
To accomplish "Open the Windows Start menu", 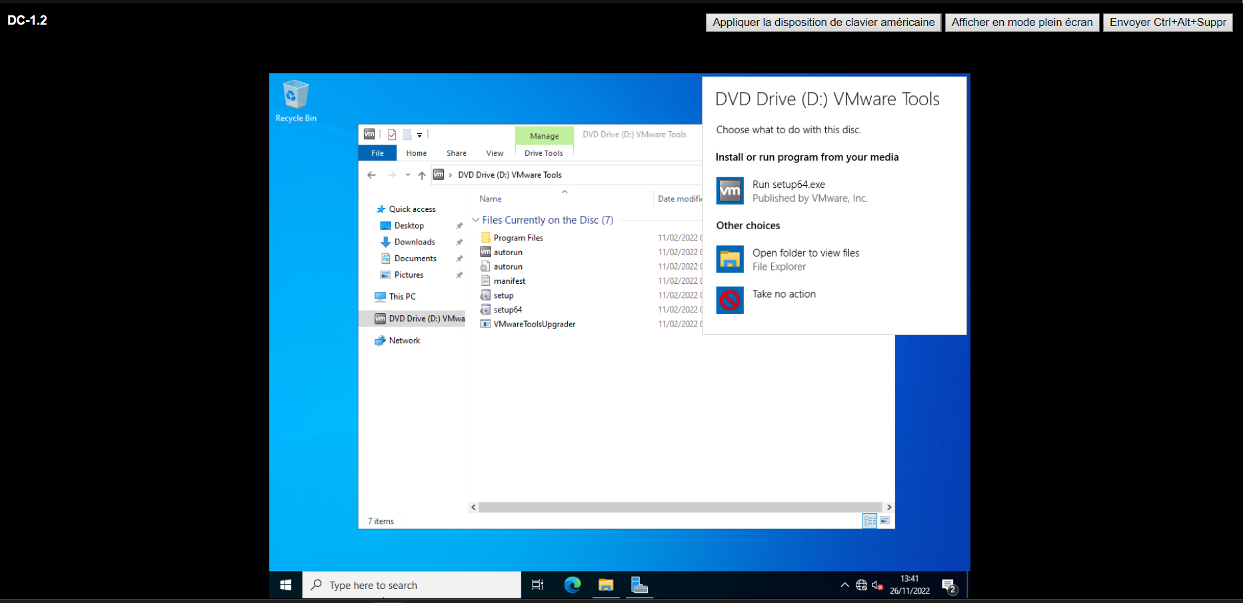I will click(x=286, y=585).
